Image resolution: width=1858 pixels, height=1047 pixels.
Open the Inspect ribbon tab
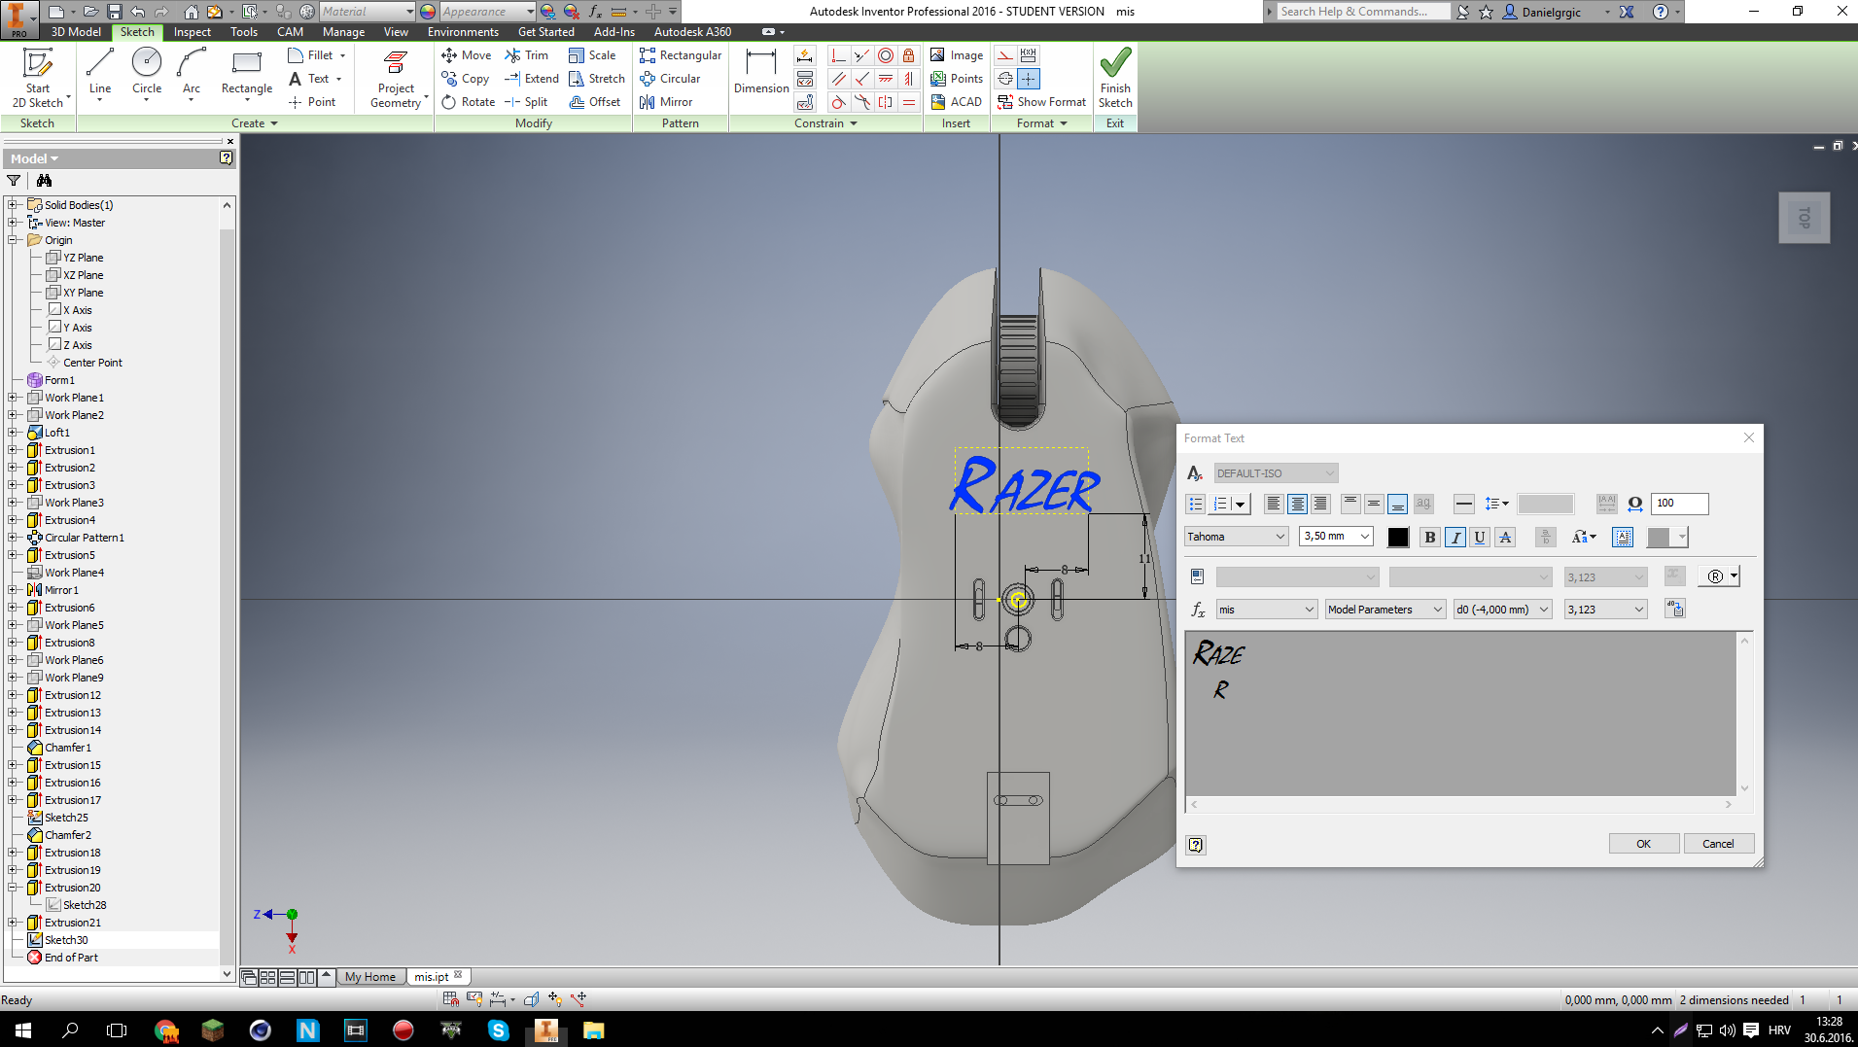[x=193, y=32]
